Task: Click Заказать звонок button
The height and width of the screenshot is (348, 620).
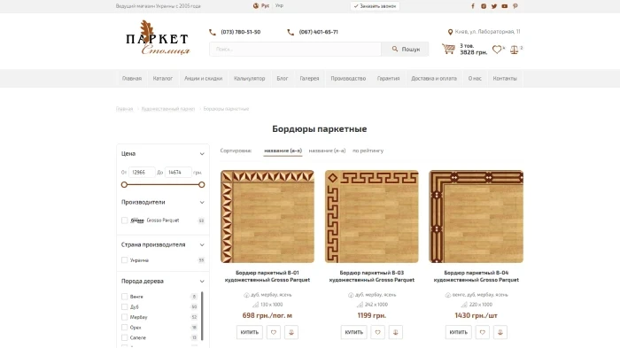Action: (x=375, y=6)
